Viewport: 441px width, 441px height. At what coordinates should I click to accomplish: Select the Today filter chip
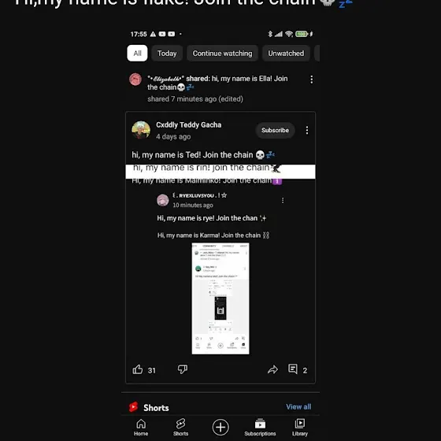[167, 54]
